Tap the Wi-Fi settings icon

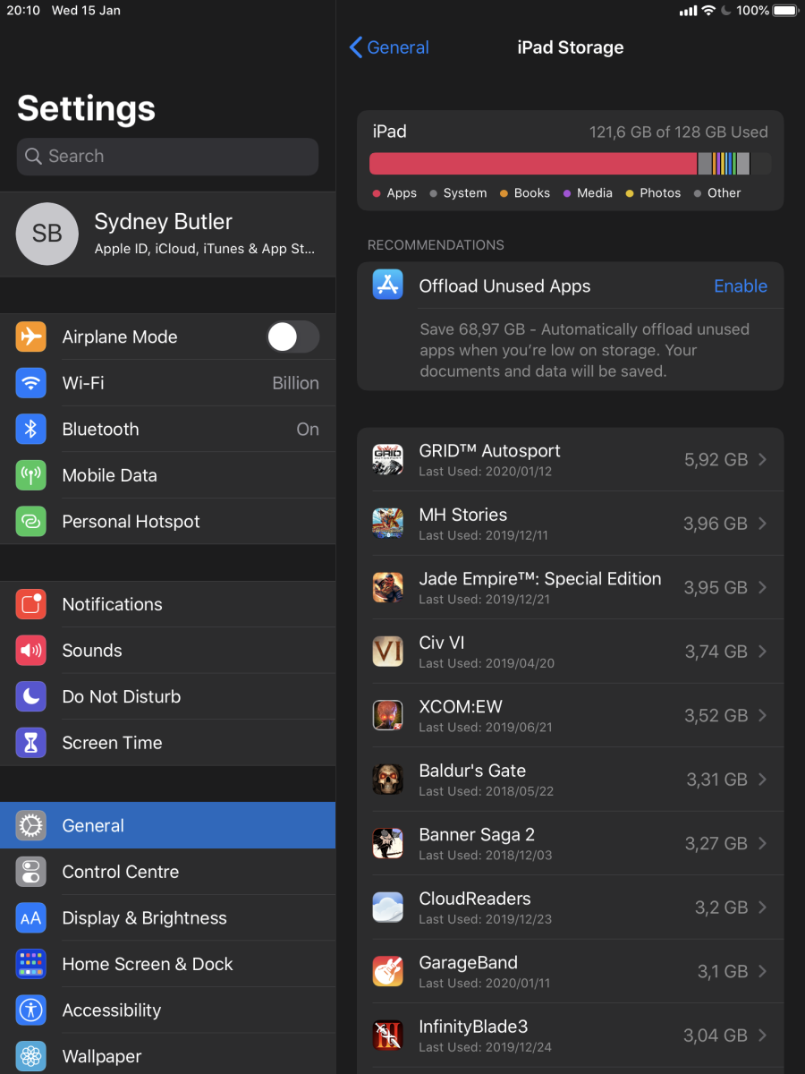coord(30,383)
